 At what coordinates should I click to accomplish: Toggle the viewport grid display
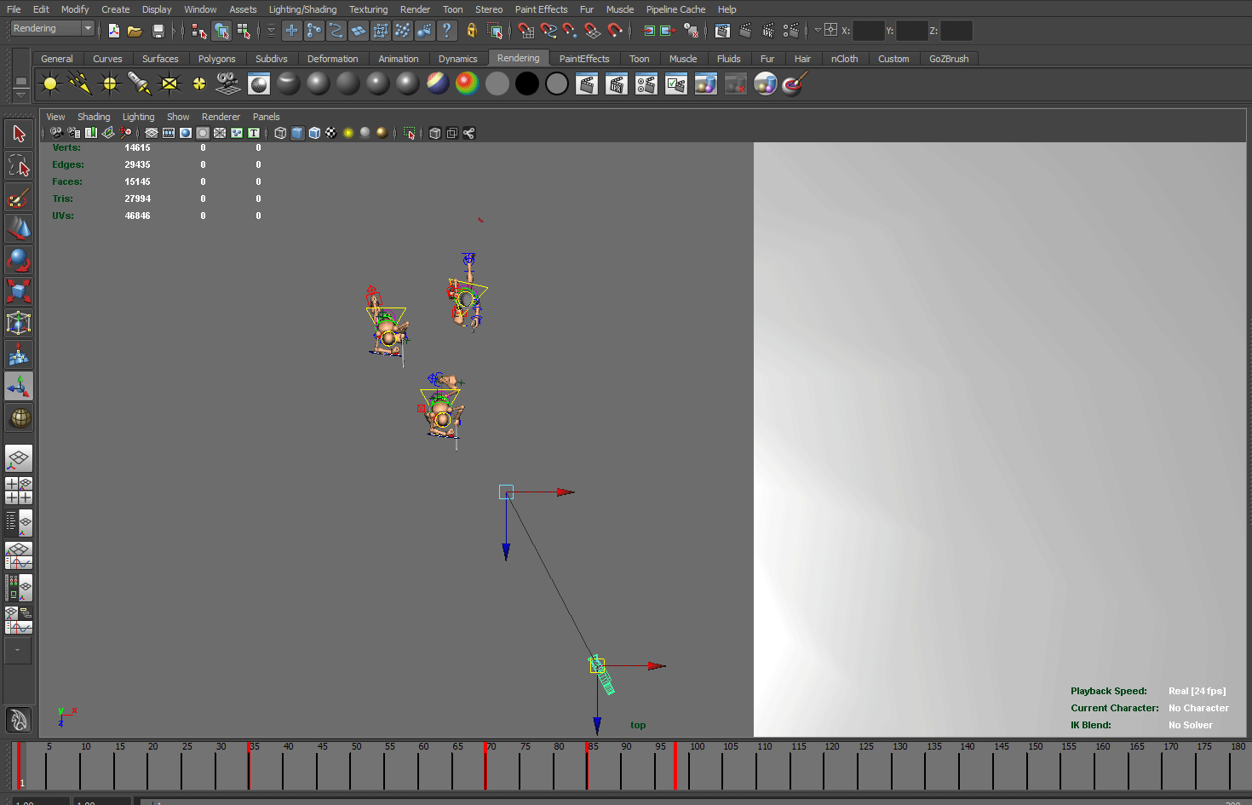151,132
